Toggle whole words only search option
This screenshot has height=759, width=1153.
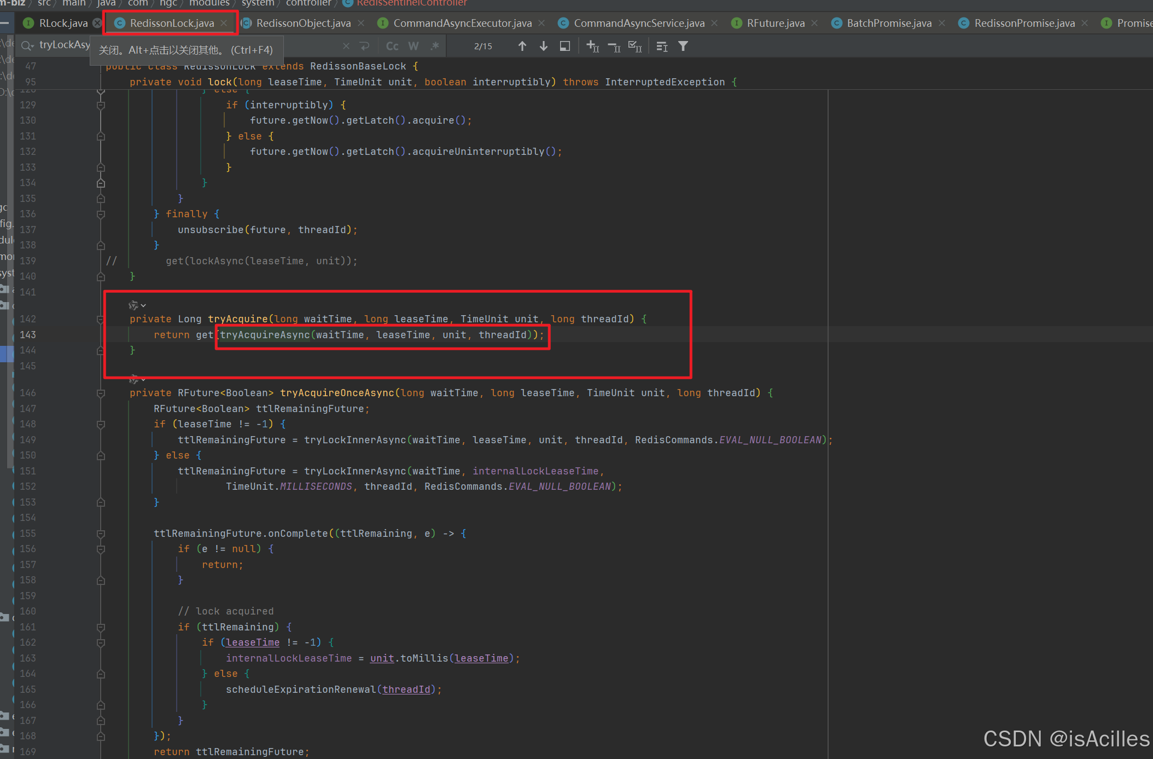click(414, 46)
